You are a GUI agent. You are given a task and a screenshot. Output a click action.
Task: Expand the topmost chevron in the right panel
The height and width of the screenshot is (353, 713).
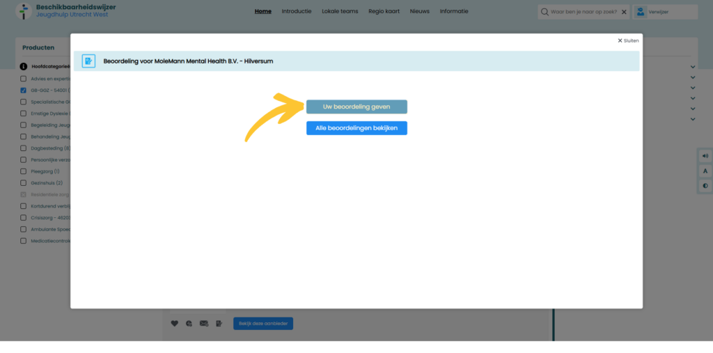(x=693, y=67)
